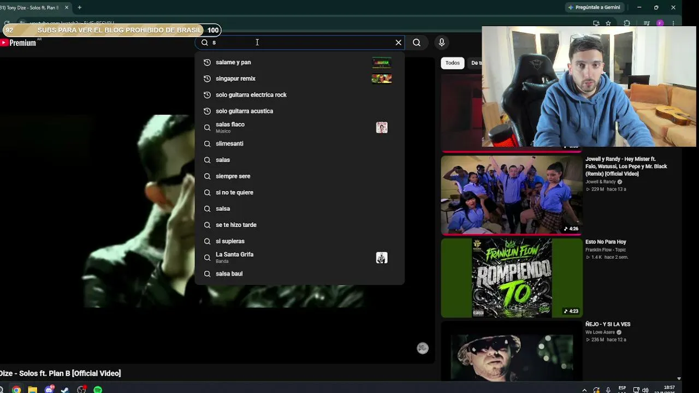The image size is (699, 393).
Task: Select the "Todos" filter chip
Action: (453, 63)
